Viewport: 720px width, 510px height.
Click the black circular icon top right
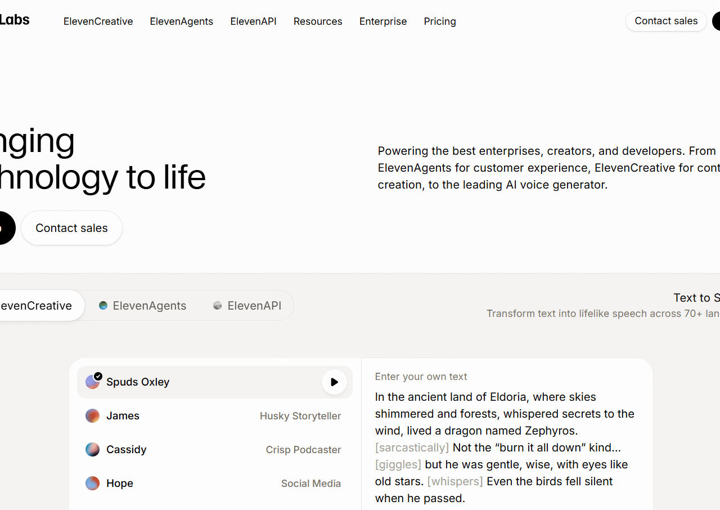point(715,21)
